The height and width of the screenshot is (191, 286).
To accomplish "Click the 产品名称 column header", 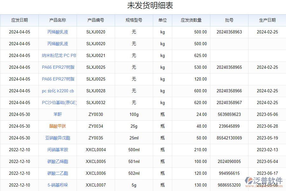I will pos(57,20).
